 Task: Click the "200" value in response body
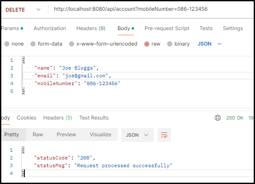[85, 158]
